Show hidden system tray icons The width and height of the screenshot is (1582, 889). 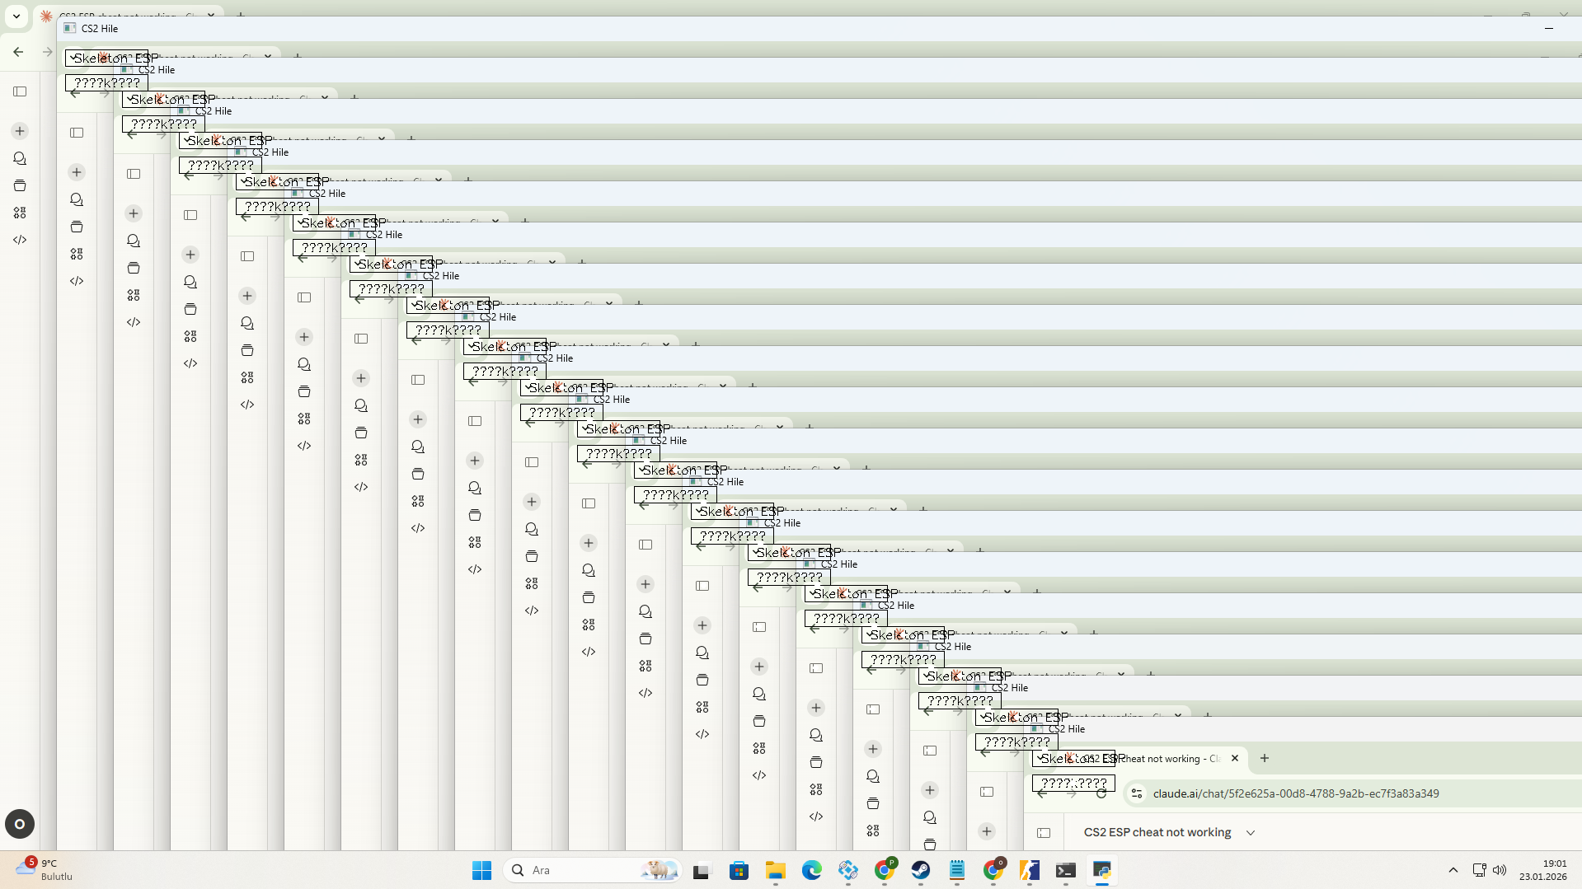click(1453, 870)
